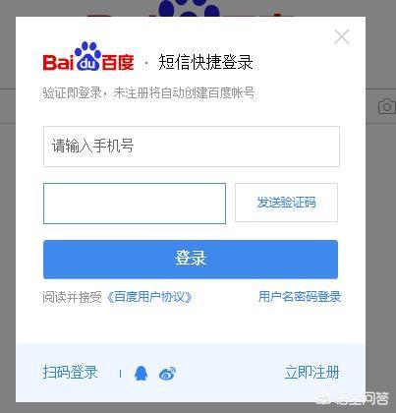Click the 阅读并接受 text beside the agreement link

click(72, 297)
